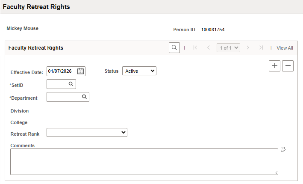Open the Effective Date calendar picker
The image size is (303, 184).
(x=80, y=71)
